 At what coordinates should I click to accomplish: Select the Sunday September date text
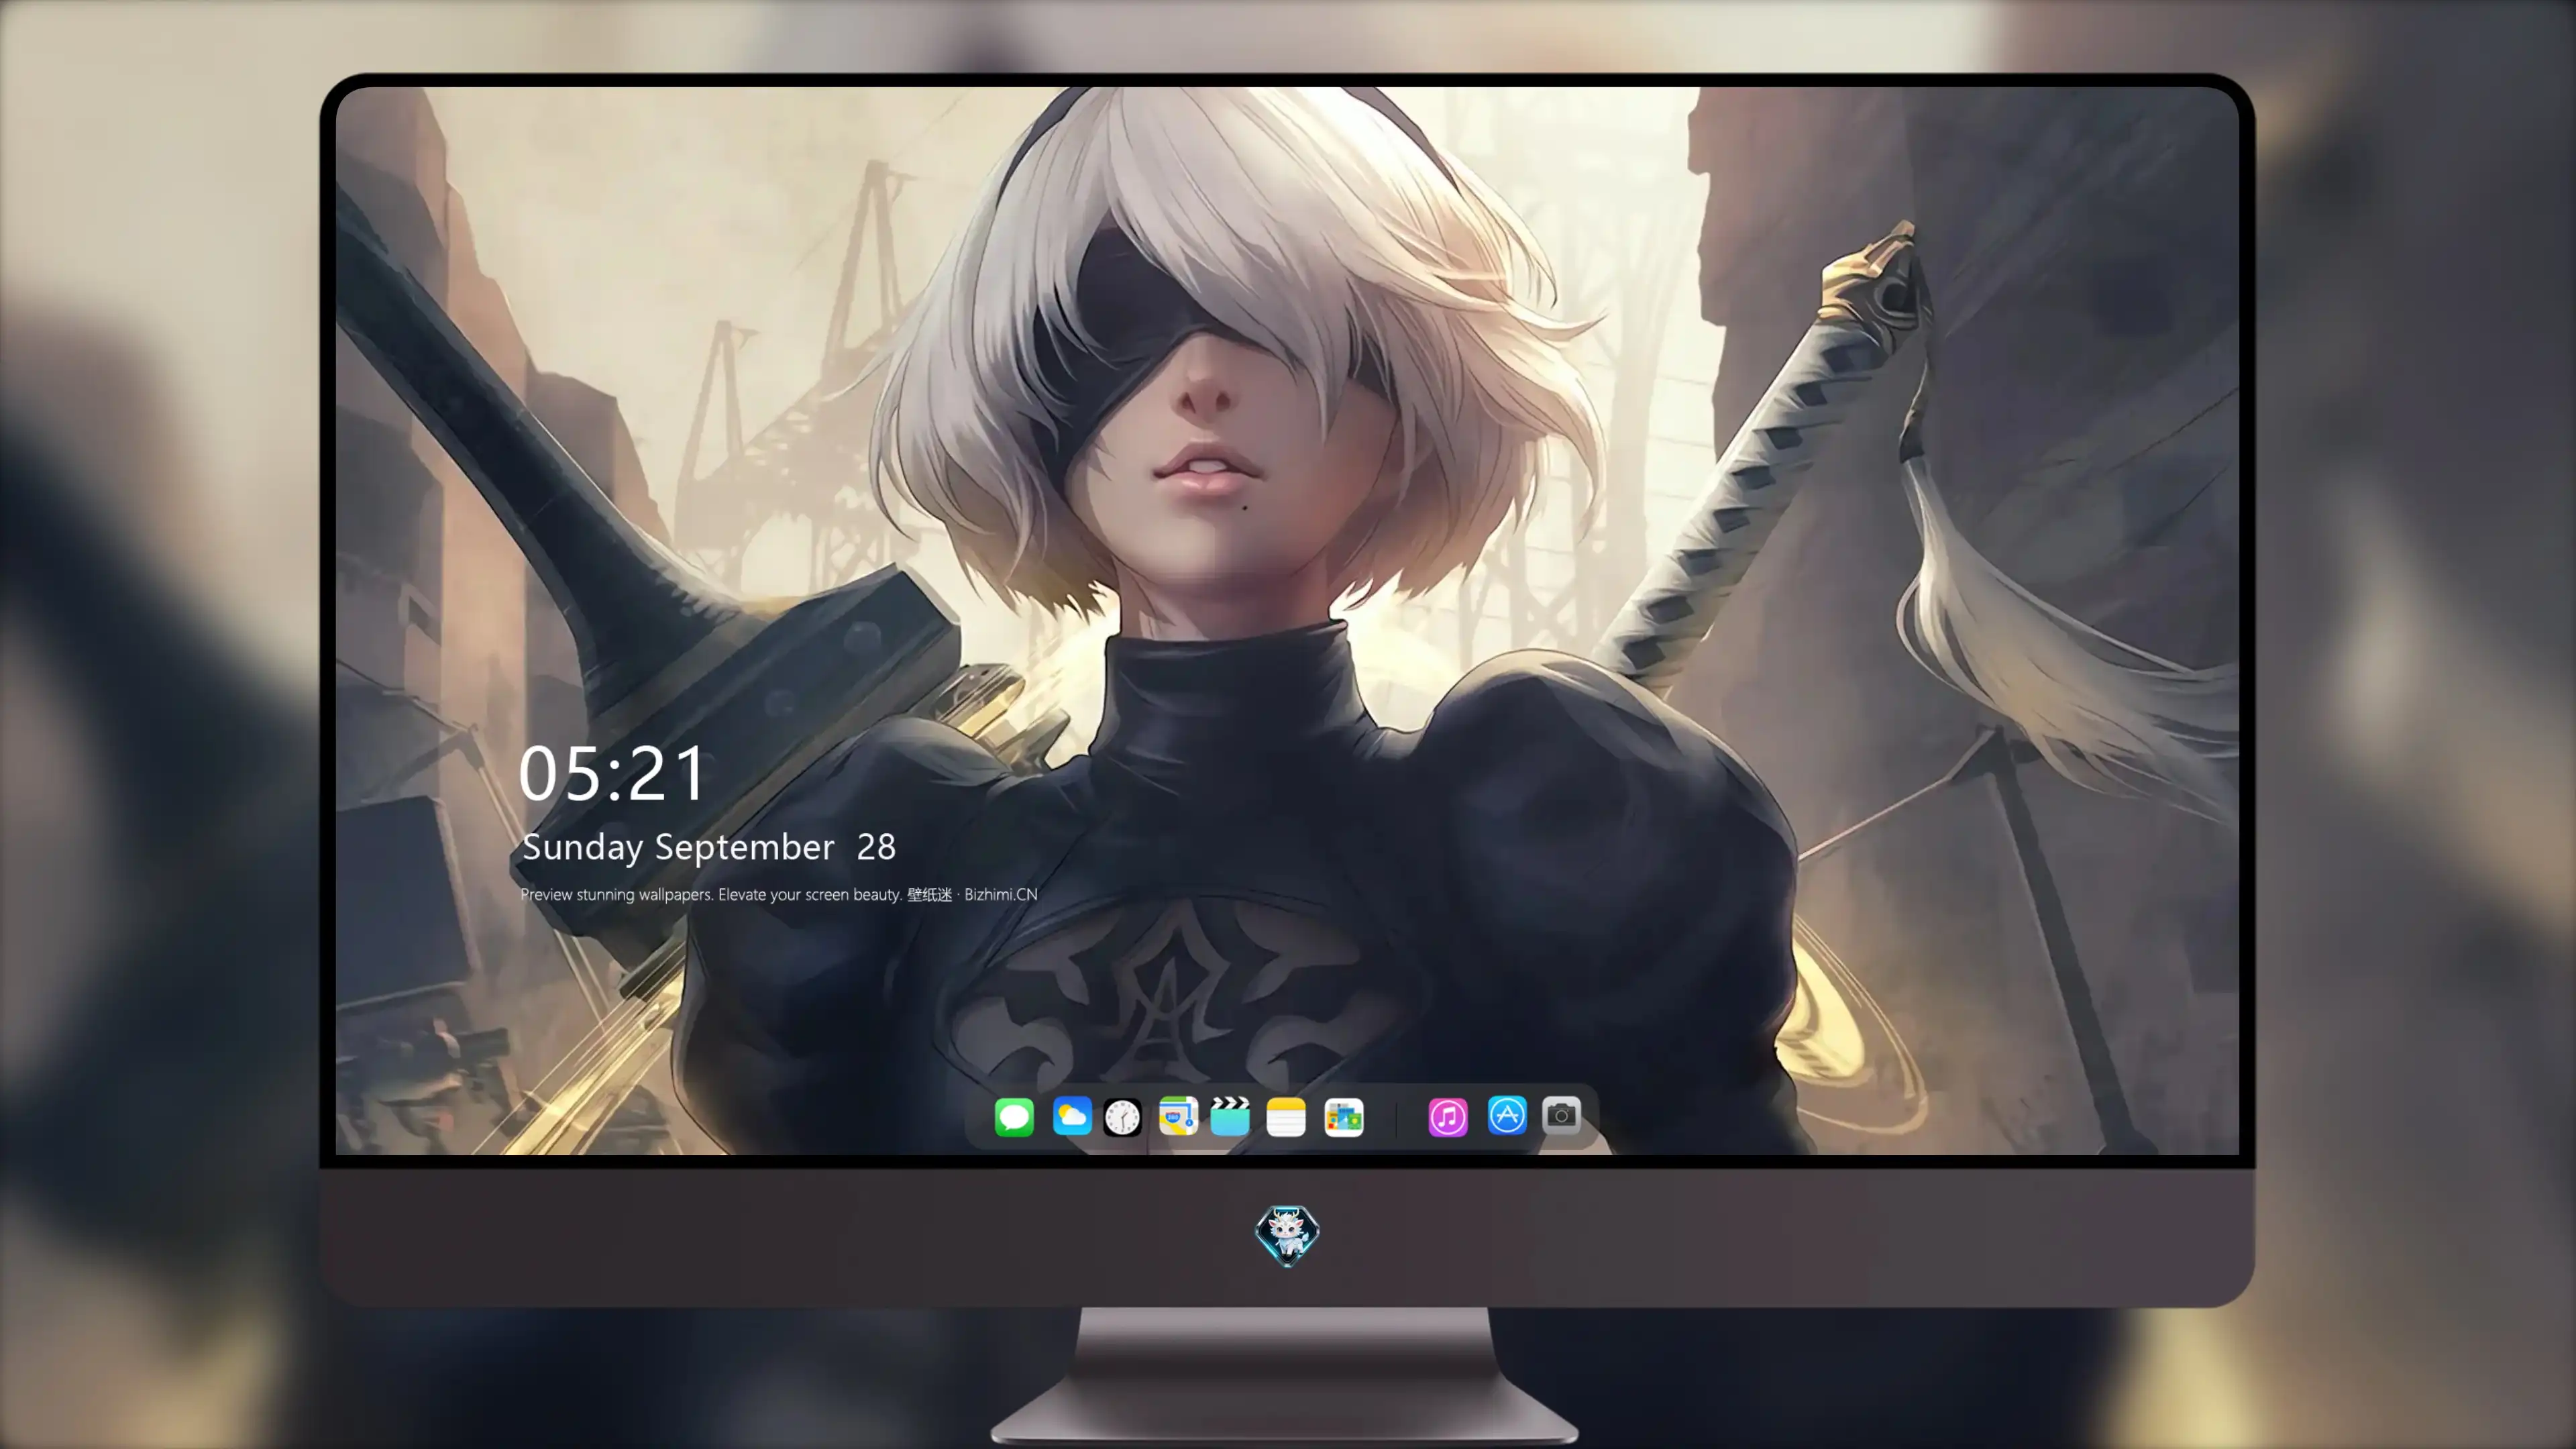pos(678,847)
